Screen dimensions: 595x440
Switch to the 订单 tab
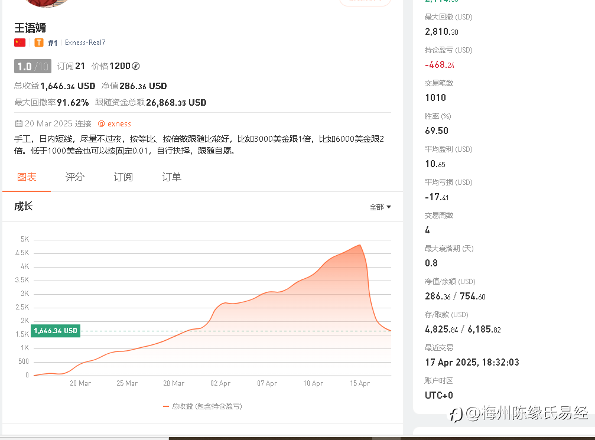[172, 177]
